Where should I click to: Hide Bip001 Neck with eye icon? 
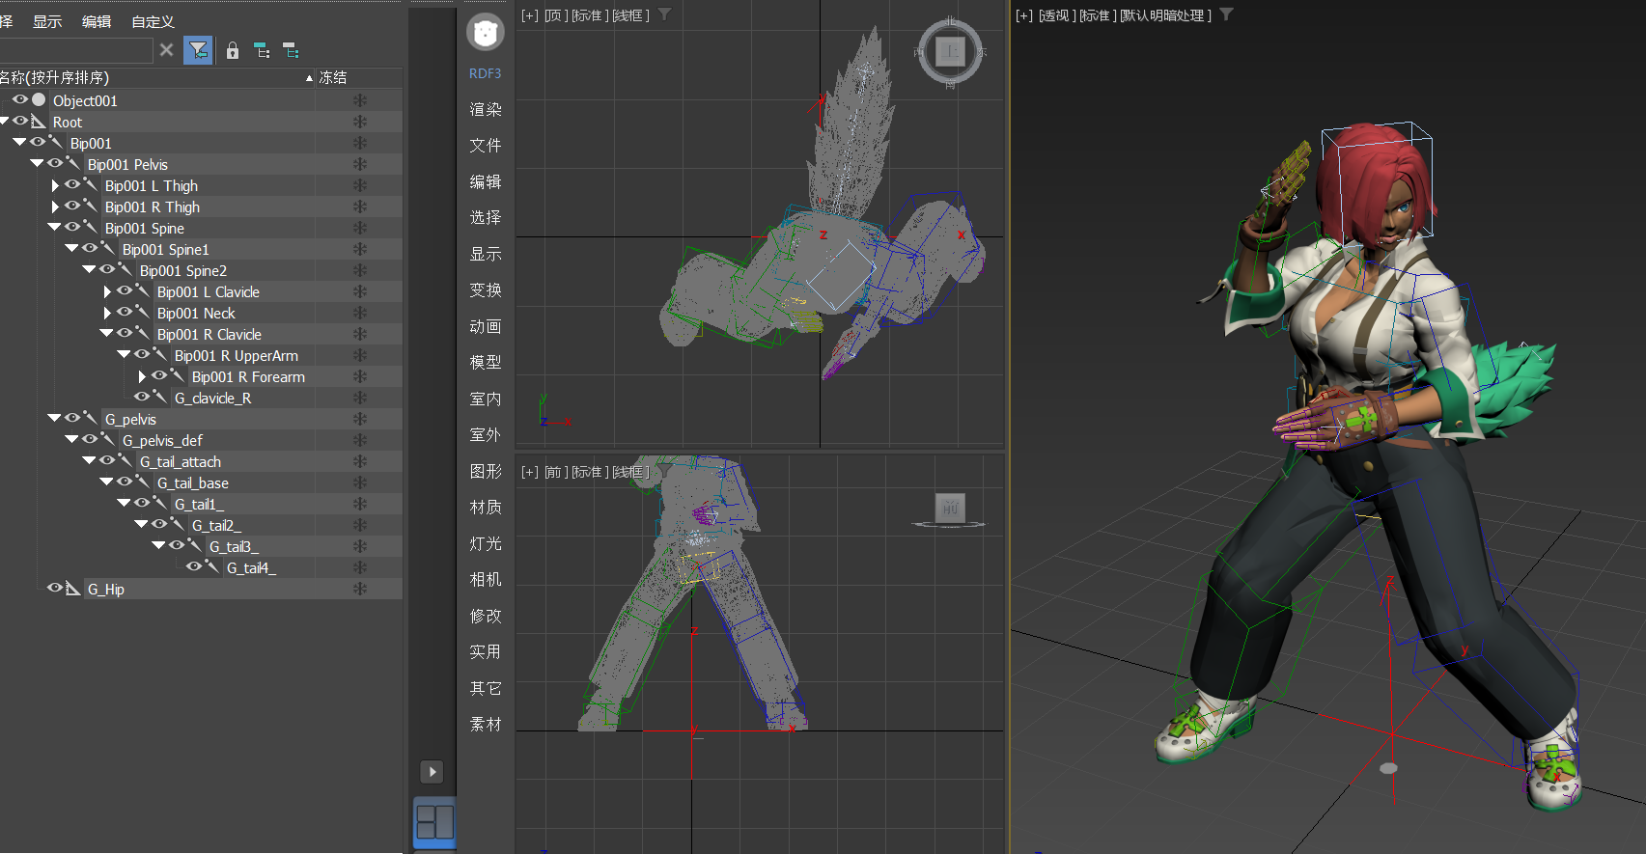pos(125,312)
